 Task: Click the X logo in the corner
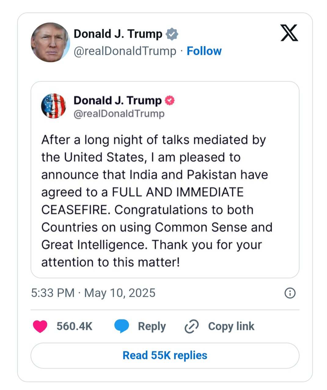click(x=289, y=33)
